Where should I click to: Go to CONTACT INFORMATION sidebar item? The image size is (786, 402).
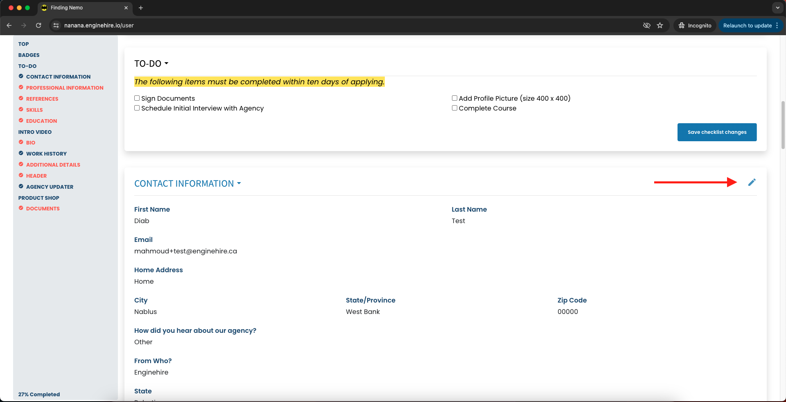(58, 77)
